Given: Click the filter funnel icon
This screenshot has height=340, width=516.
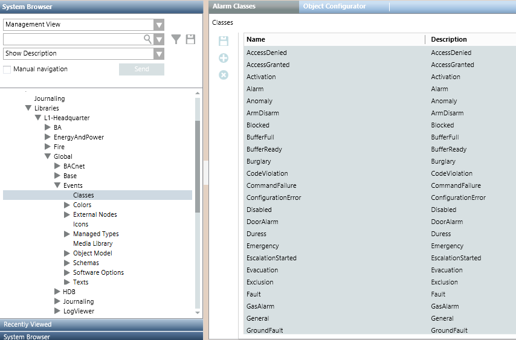Looking at the screenshot, I should (176, 39).
